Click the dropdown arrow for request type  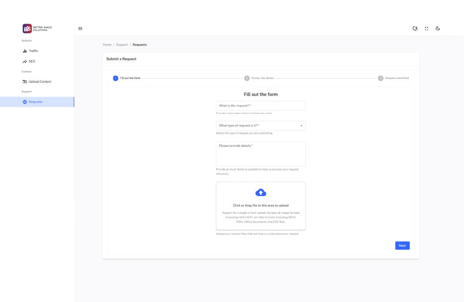[301, 125]
